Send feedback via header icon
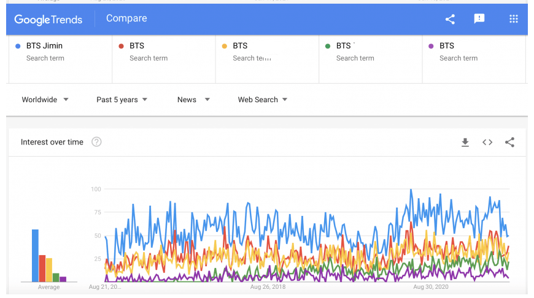The width and height of the screenshot is (534, 298). tap(479, 19)
